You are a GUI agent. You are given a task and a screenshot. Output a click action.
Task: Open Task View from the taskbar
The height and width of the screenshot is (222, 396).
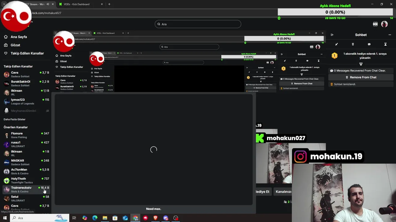click(x=74, y=218)
